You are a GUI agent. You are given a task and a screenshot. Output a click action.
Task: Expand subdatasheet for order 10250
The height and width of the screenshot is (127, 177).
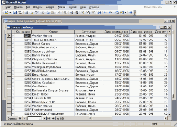(13, 43)
